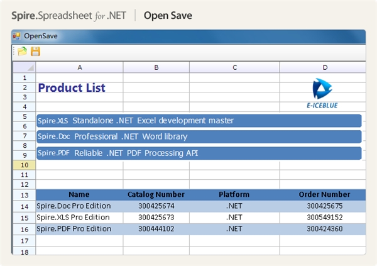Select row 3 header

(25, 97)
